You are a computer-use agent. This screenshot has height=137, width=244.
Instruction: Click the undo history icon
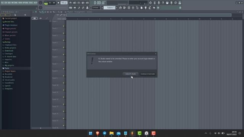(x=150, y=3)
